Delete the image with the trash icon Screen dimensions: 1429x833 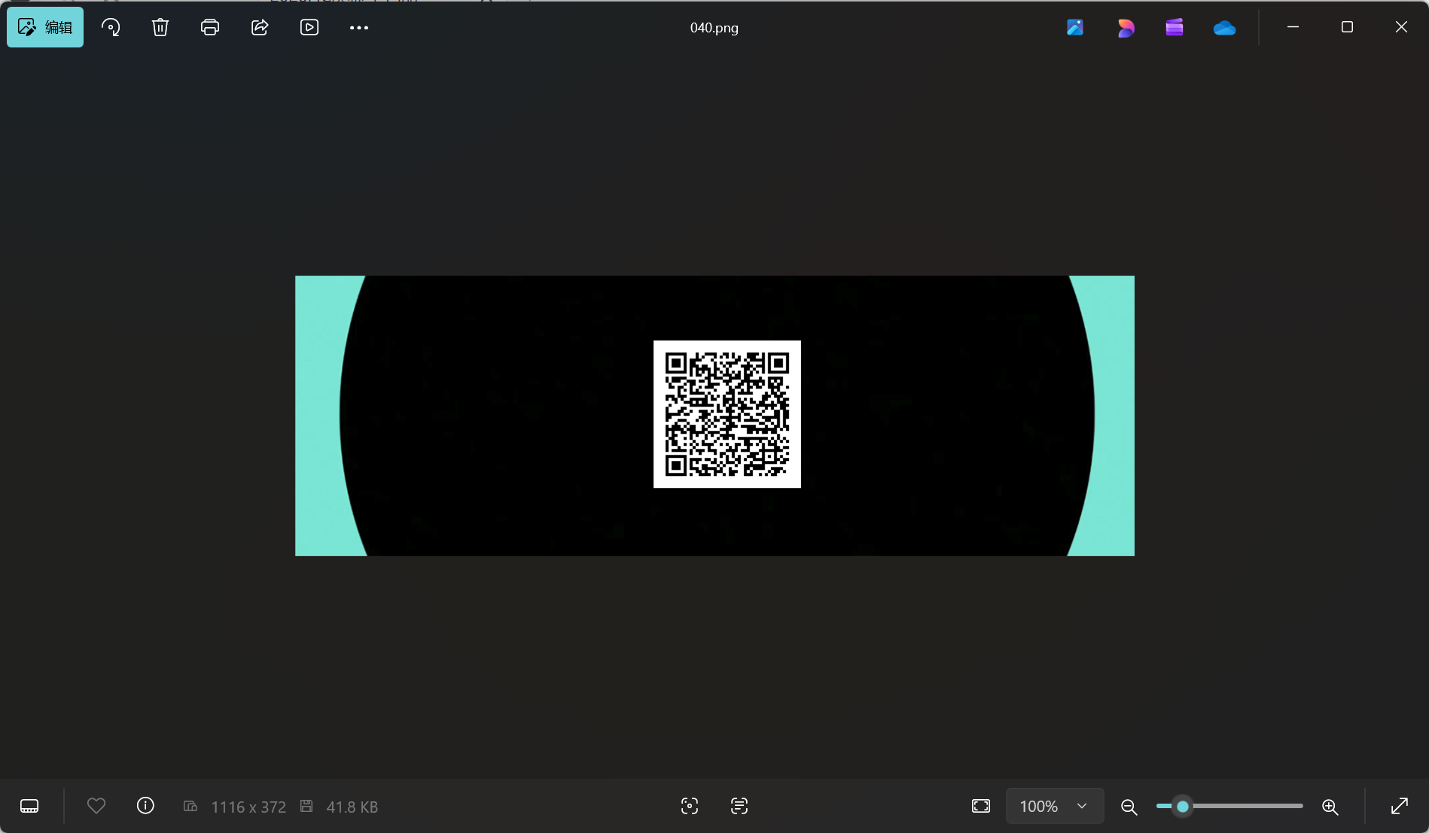[x=160, y=27]
